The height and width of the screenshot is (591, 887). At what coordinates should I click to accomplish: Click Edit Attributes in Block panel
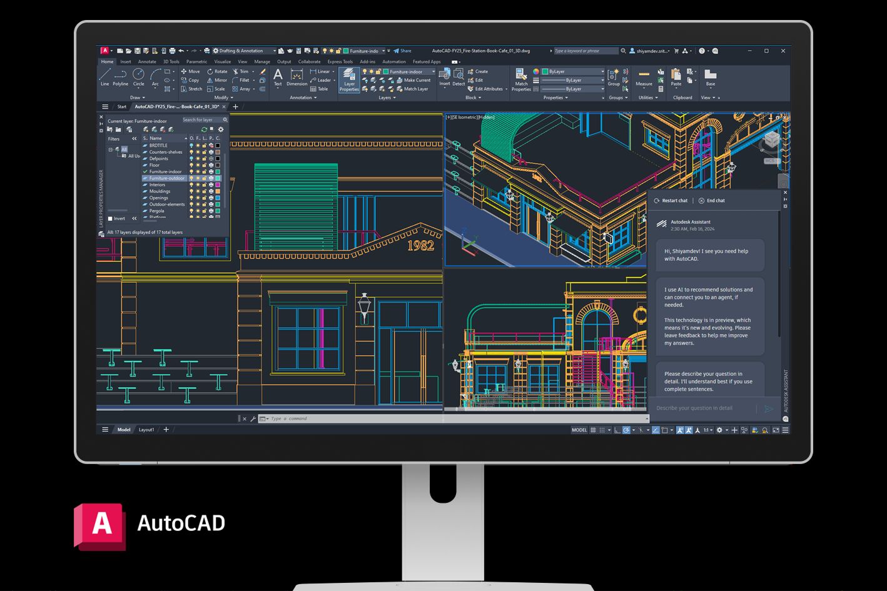(485, 89)
